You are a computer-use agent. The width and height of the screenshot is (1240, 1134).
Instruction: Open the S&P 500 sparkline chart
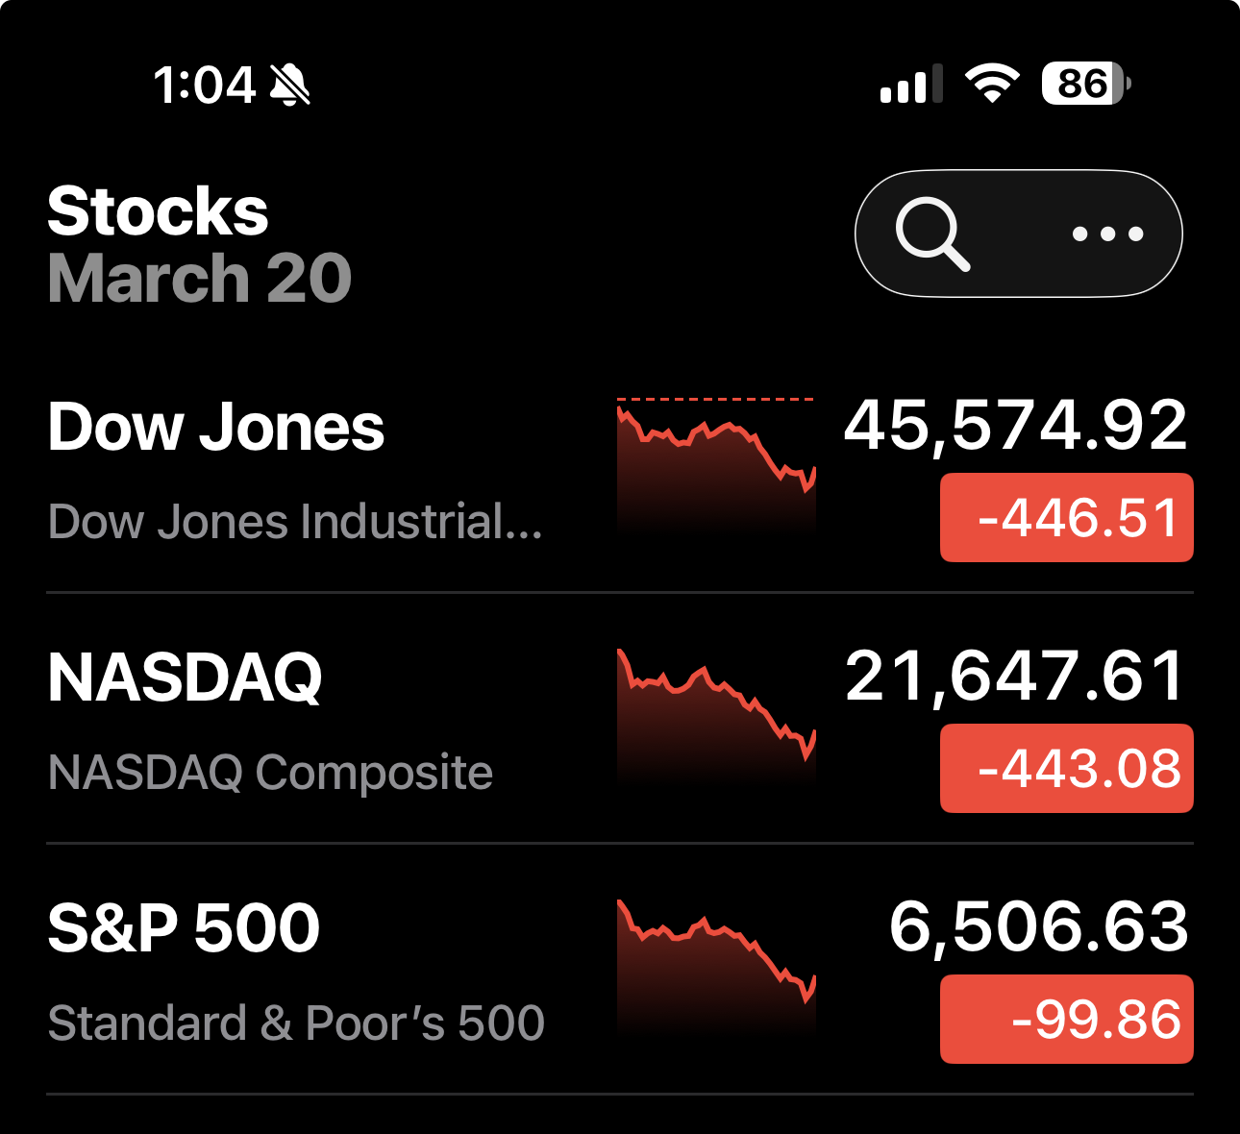point(716,966)
